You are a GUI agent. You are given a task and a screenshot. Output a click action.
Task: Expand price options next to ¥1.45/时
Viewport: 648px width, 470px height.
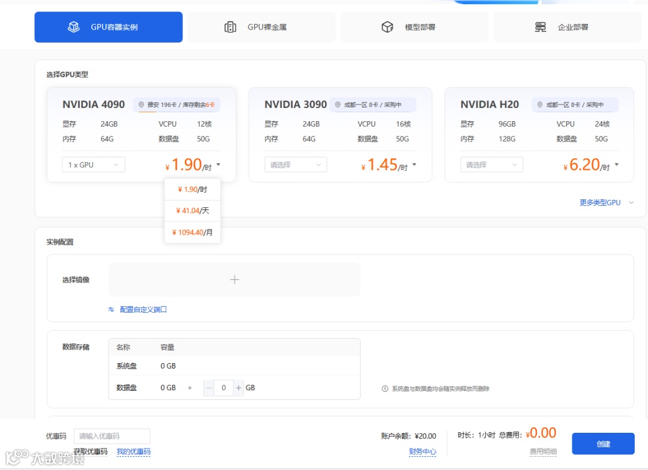coord(415,164)
